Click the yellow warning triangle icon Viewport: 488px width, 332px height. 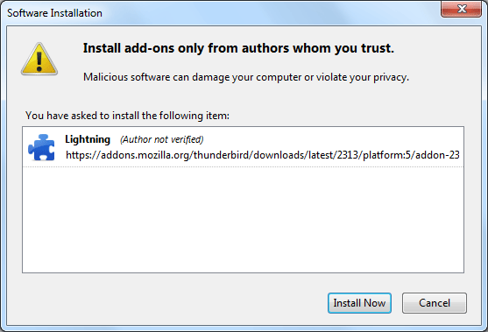tap(39, 59)
